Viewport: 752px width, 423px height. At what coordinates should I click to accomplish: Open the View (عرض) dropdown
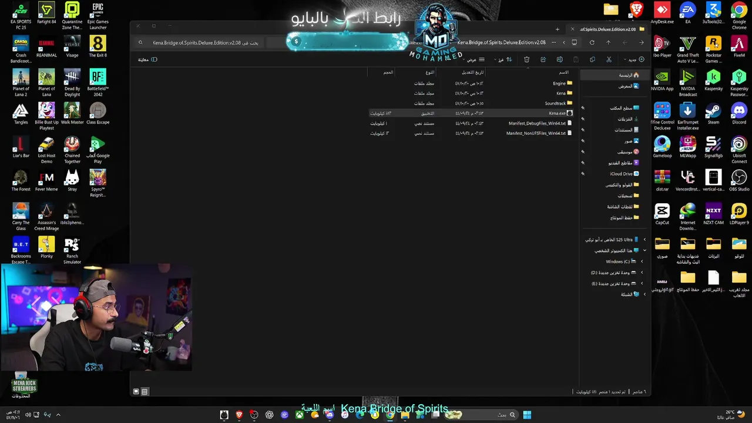point(473,59)
